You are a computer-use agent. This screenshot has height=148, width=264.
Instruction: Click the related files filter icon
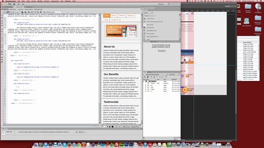tap(141, 9)
